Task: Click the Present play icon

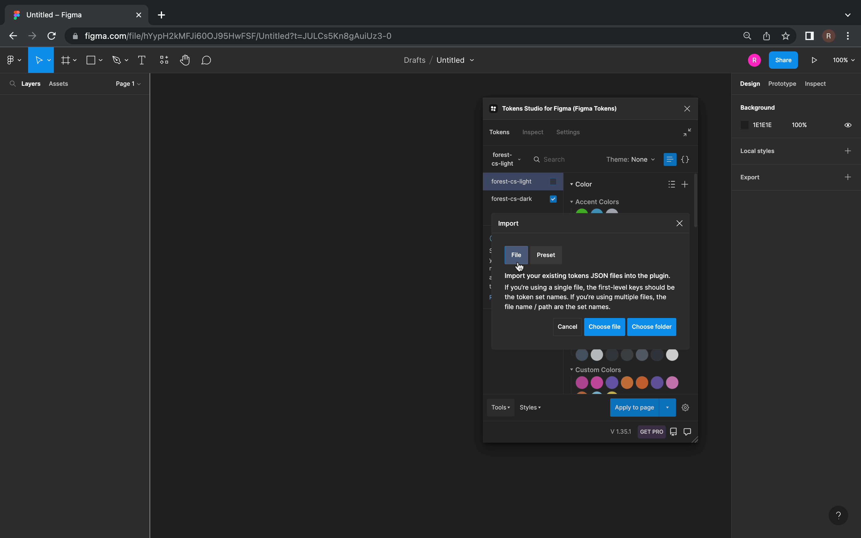Action: pyautogui.click(x=814, y=60)
